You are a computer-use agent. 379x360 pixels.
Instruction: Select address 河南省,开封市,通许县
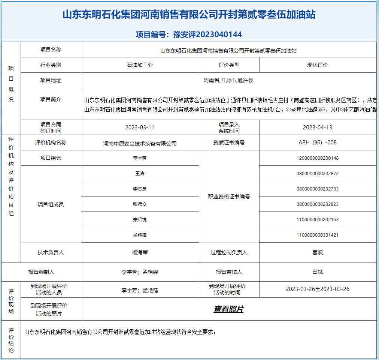pos(228,80)
